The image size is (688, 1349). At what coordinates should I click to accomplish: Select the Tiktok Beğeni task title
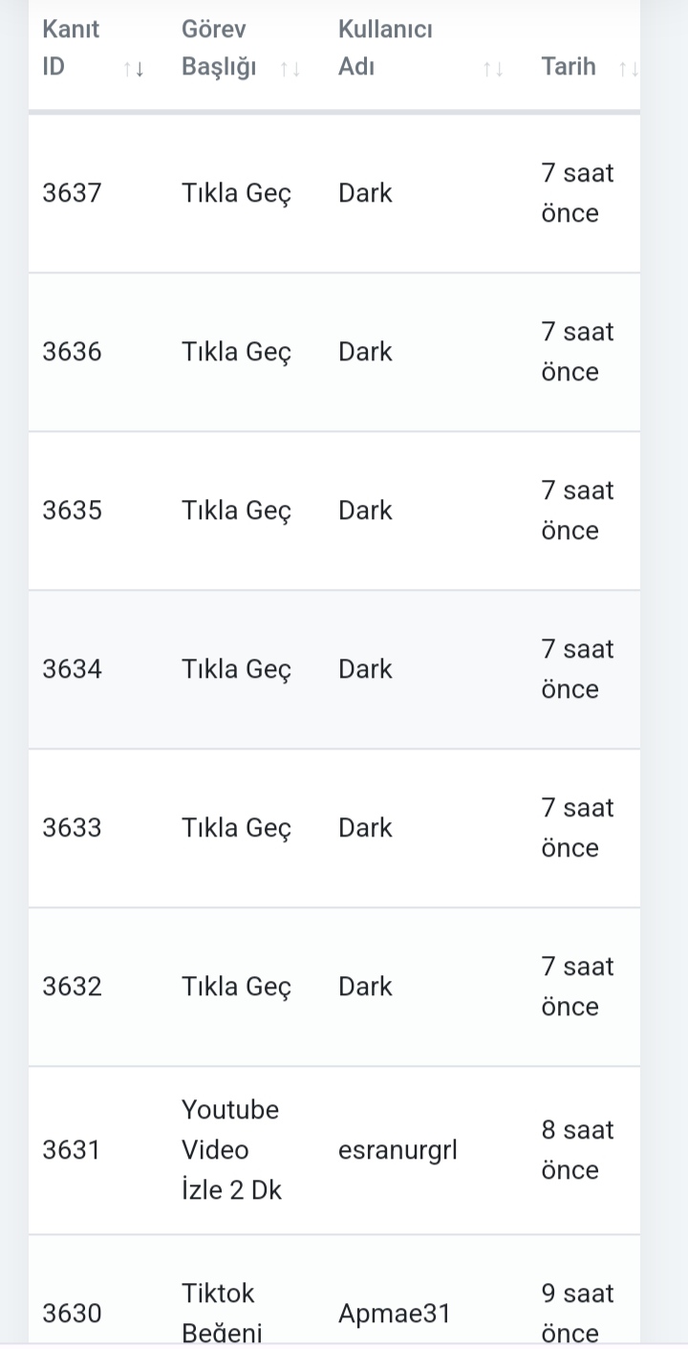[x=222, y=1313]
